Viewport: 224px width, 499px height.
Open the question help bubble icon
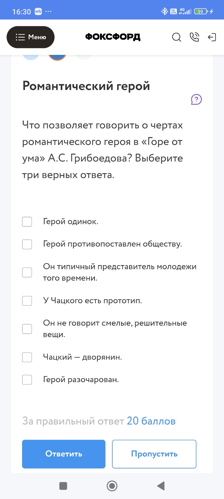(x=196, y=99)
